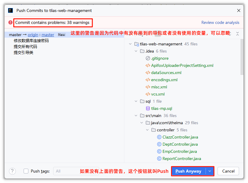
Task: Click the .idea folder icon
Action: point(142,51)
